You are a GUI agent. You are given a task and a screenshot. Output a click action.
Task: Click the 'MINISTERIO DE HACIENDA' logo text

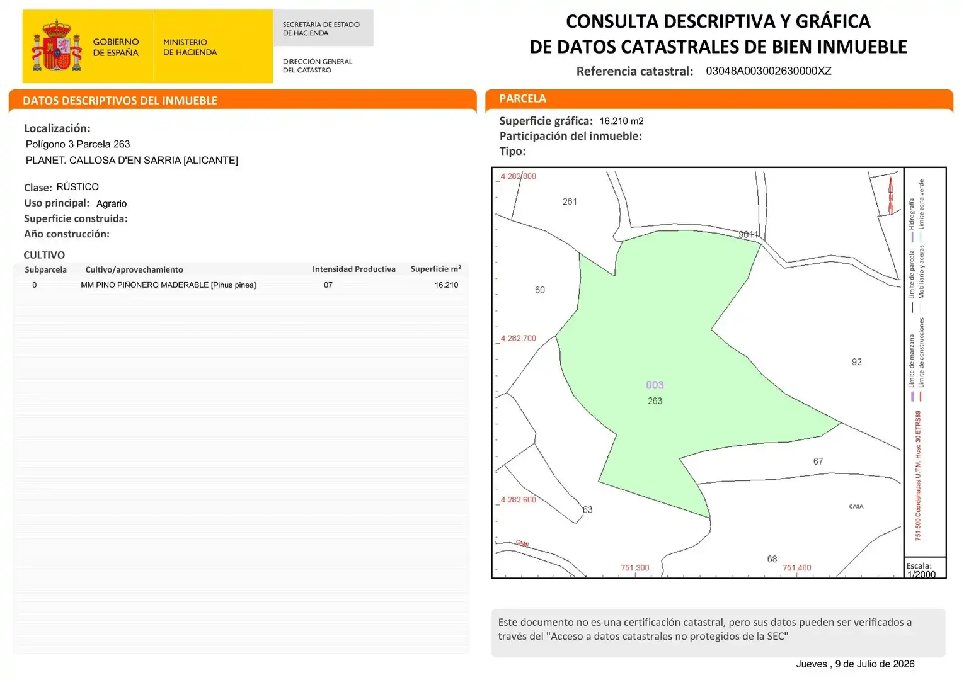(190, 47)
